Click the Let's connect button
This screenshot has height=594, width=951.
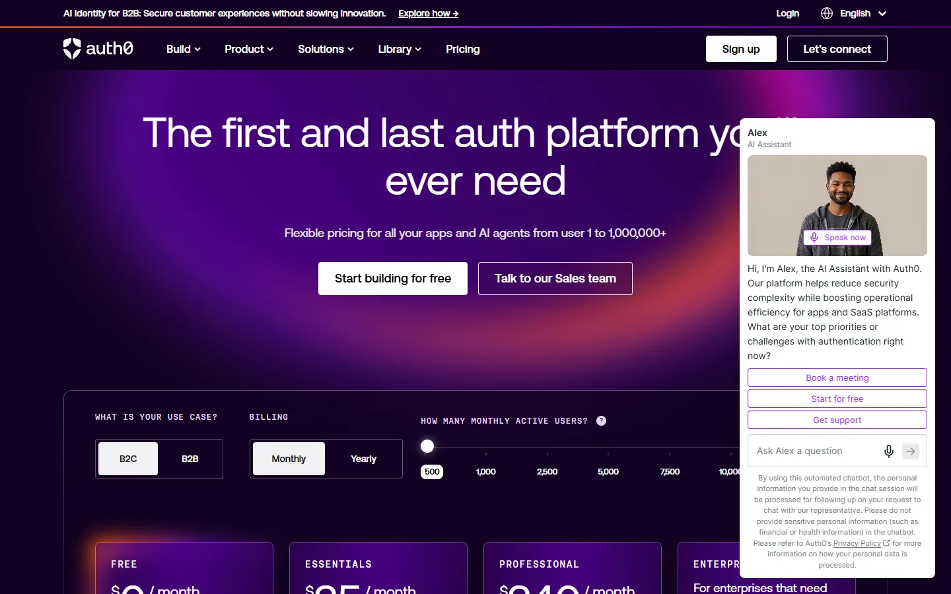pyautogui.click(x=837, y=49)
